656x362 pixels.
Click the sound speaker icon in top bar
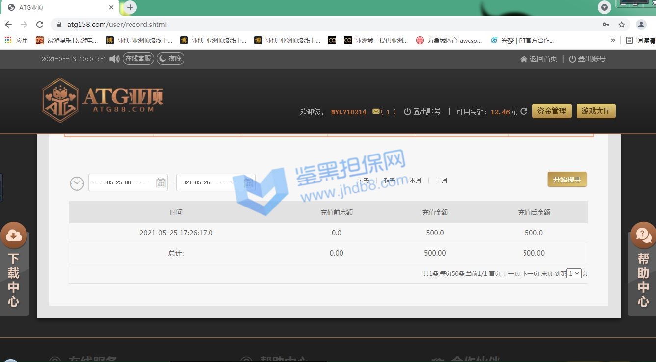click(x=114, y=59)
